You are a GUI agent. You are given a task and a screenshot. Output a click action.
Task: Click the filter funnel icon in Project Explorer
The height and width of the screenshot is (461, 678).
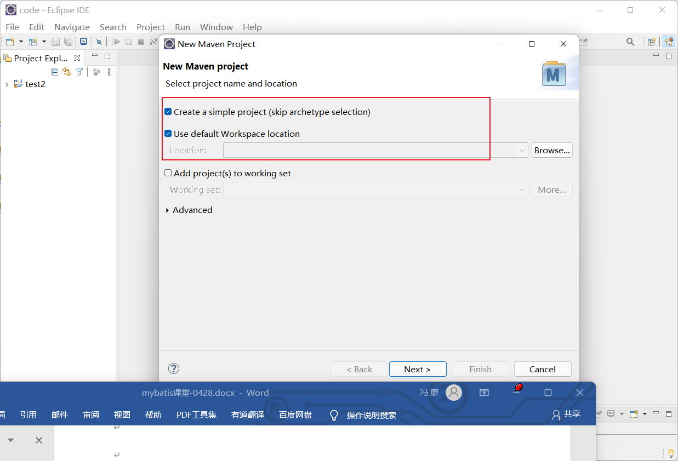pos(79,72)
